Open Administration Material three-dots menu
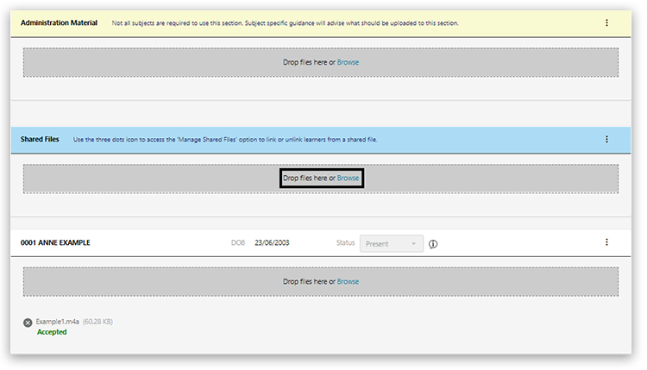 tap(606, 22)
